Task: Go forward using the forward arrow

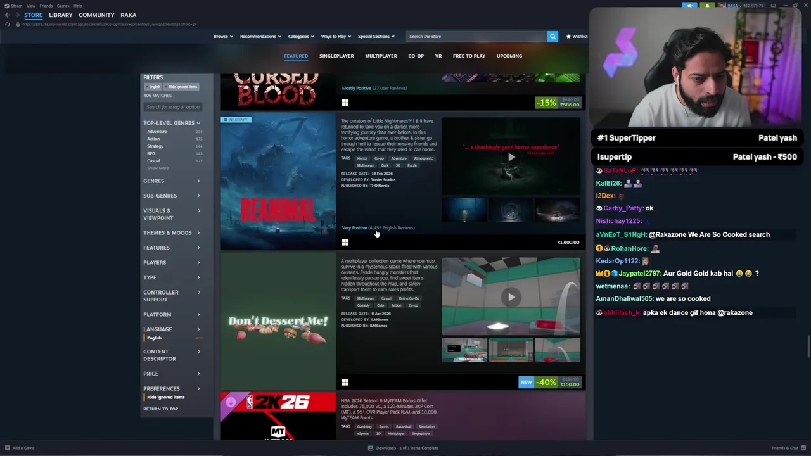Action: pos(17,15)
